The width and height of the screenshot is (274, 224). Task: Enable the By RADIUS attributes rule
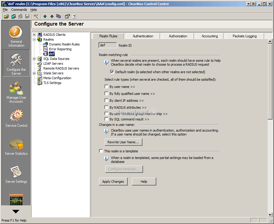[x=106, y=107]
